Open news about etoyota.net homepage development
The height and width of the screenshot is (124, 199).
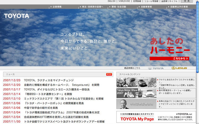pos(62,85)
